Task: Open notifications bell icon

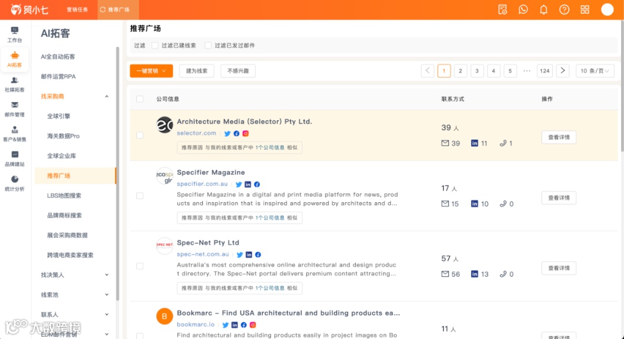Action: click(544, 10)
